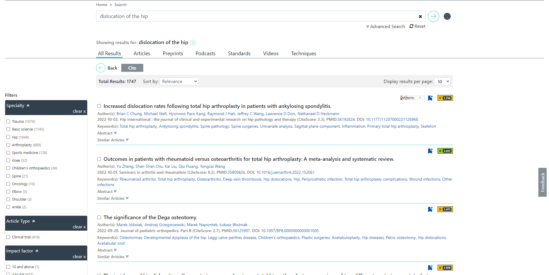Click the IF 2.928 impact factor badge
This screenshot has height=275, width=549.
[x=445, y=268]
